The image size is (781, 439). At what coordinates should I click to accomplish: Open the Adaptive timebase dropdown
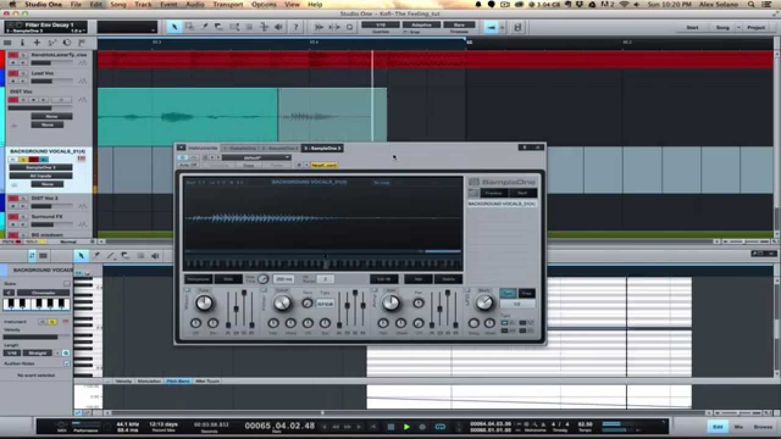click(x=421, y=25)
